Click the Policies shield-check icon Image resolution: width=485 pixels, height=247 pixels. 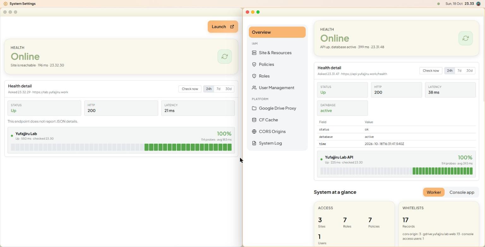tap(254, 64)
